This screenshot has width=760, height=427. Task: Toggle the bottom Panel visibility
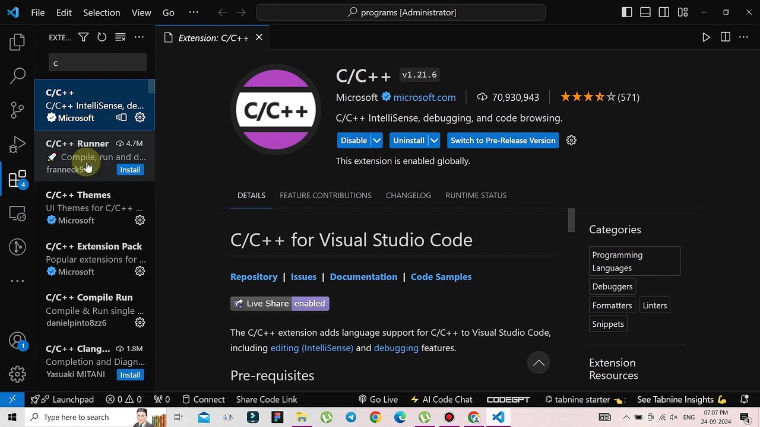pos(645,12)
